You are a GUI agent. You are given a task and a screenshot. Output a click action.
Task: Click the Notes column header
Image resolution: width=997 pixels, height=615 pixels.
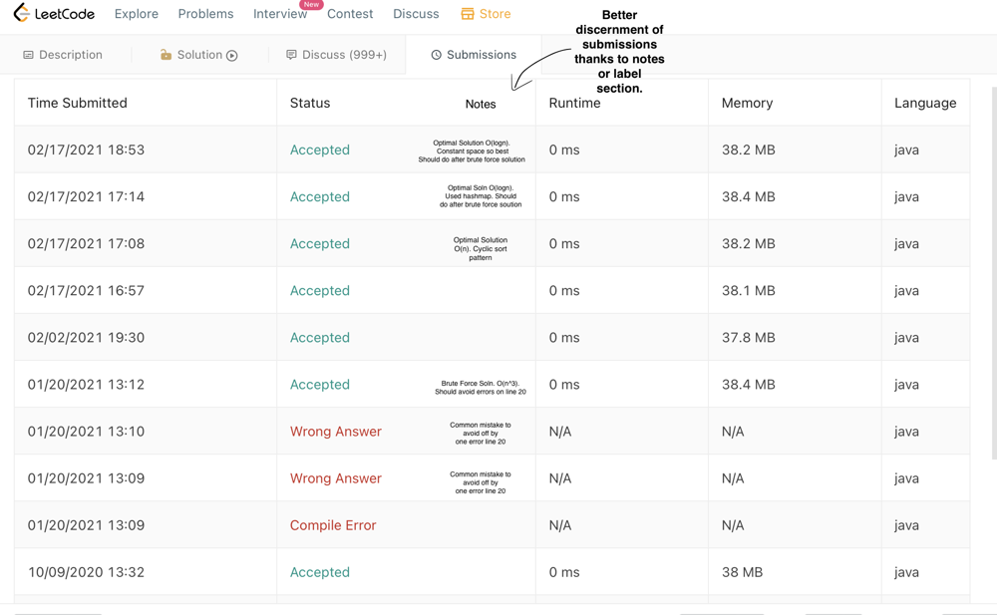(481, 104)
